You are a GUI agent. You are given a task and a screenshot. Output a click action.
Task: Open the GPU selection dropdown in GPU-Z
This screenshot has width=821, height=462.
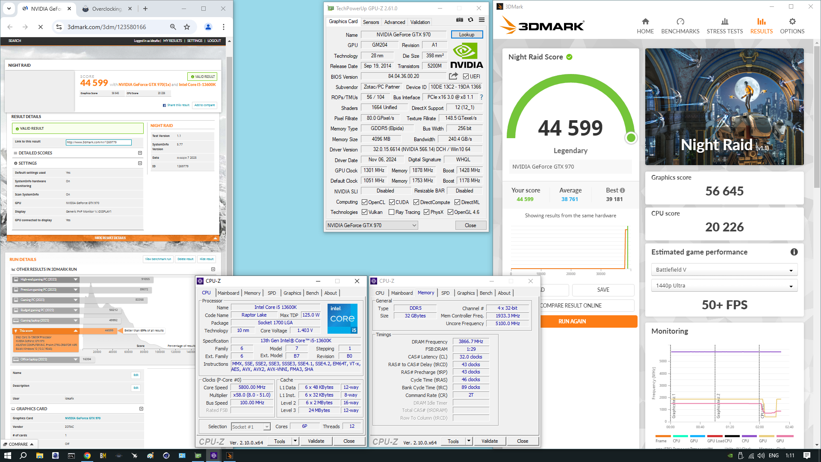point(372,225)
